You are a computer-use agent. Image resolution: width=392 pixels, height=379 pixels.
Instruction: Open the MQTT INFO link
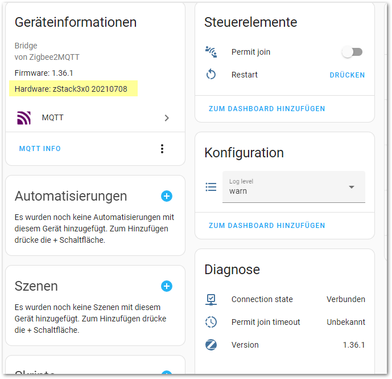point(40,149)
